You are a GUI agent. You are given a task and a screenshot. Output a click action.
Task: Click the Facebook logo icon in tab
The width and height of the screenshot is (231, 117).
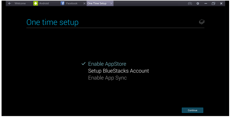point(63,3)
